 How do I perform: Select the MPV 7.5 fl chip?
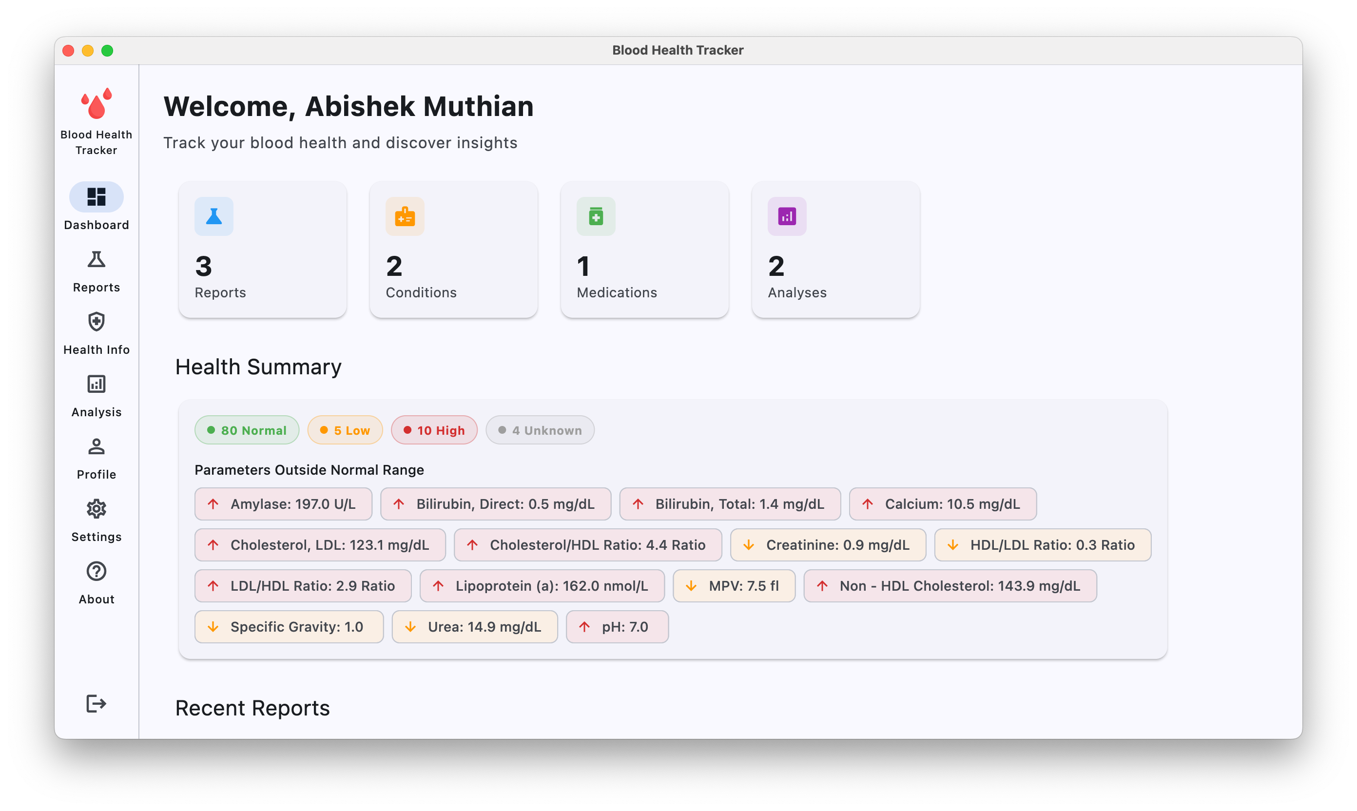click(734, 586)
